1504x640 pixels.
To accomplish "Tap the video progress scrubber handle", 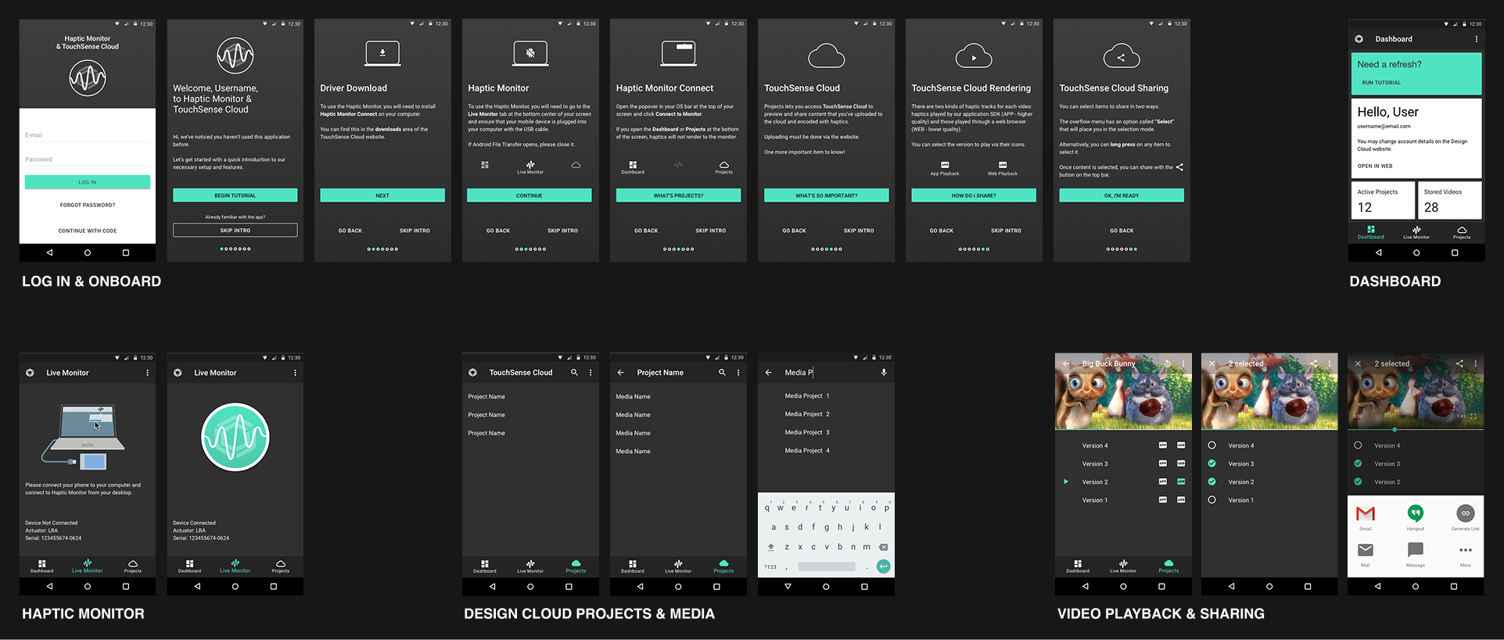I will 1395,429.
